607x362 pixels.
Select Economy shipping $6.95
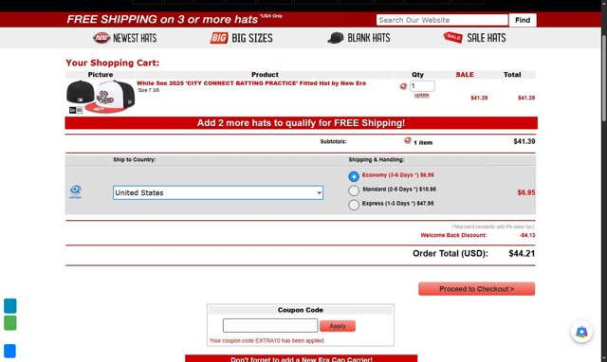point(354,176)
